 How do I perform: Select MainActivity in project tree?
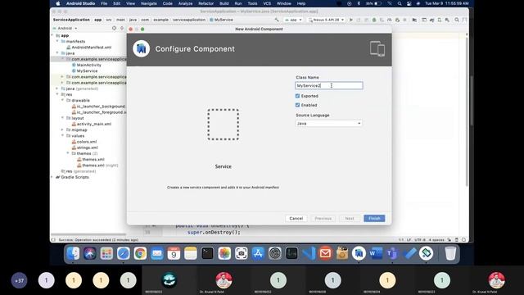87,65
